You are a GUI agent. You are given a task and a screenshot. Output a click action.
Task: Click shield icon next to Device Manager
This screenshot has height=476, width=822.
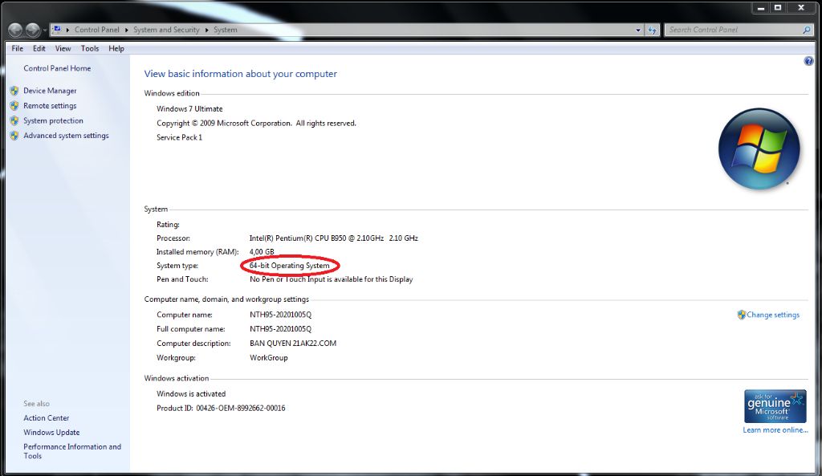point(14,91)
